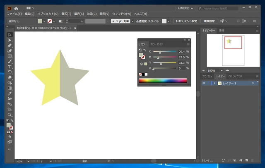Click Create New Layer icon in Layers panel

[247, 160]
